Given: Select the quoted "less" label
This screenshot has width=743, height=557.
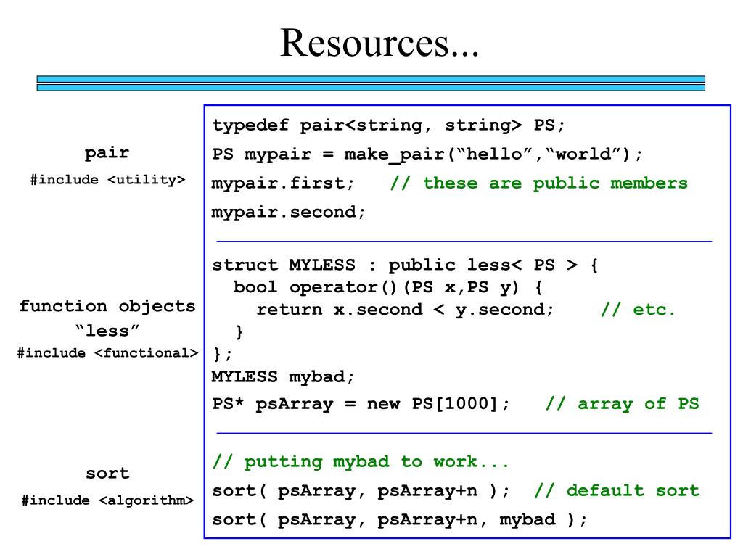Looking at the screenshot, I should (107, 330).
